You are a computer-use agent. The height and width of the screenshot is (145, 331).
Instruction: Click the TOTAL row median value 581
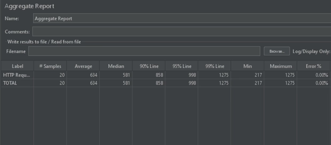(126, 83)
